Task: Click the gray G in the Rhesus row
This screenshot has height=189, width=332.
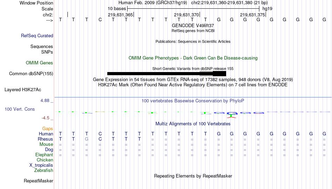Action: 86,139
